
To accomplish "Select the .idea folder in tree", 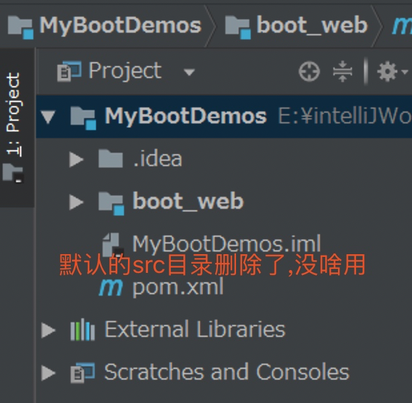I will pyautogui.click(x=157, y=159).
